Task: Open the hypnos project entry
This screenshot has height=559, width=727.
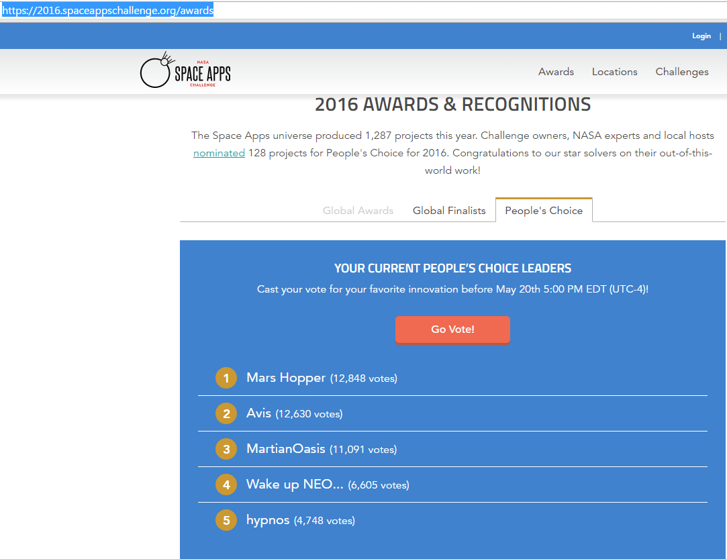Action: point(268,520)
